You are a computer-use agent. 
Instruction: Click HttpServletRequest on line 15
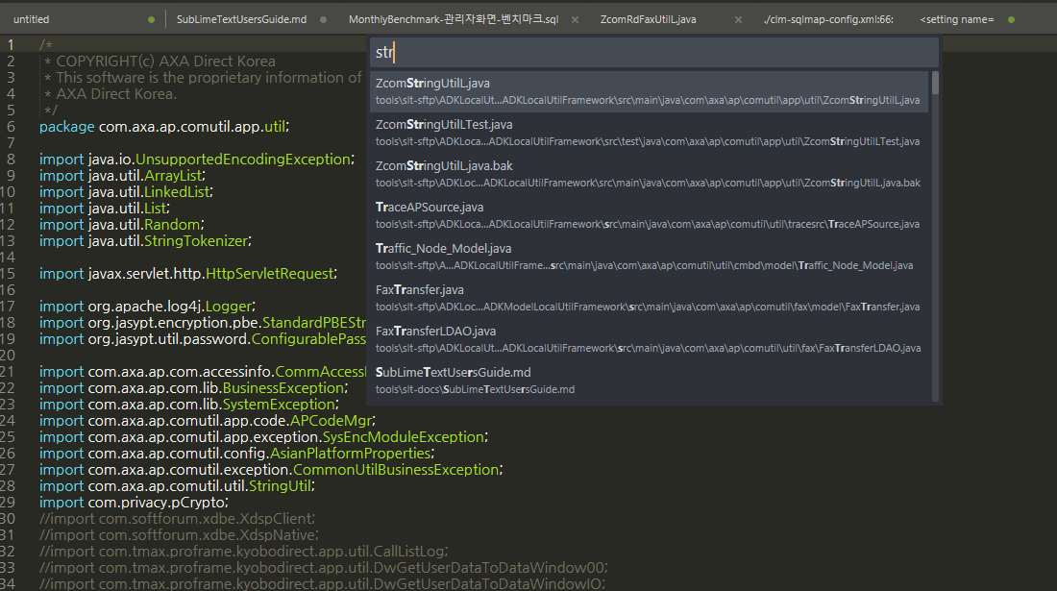[x=270, y=274]
